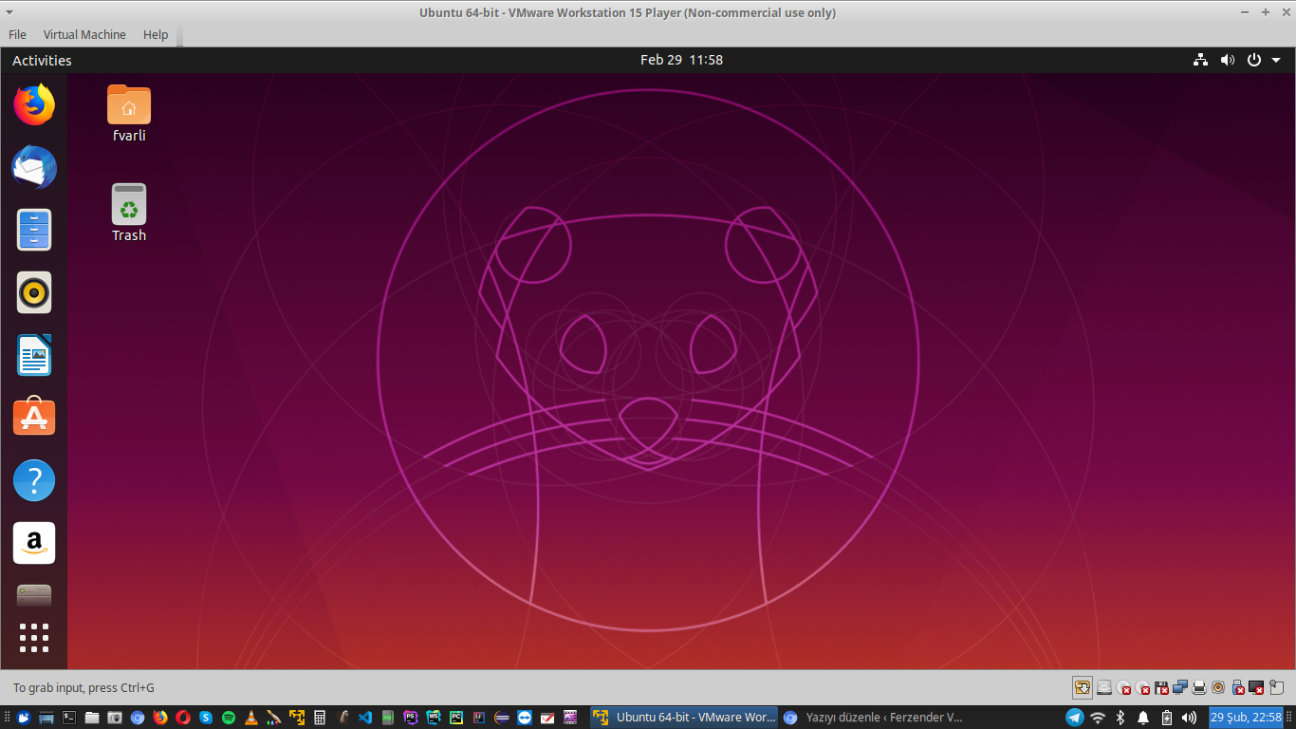The height and width of the screenshot is (729, 1296).
Task: Show Applications grid at bottom of dock
Action: click(34, 638)
